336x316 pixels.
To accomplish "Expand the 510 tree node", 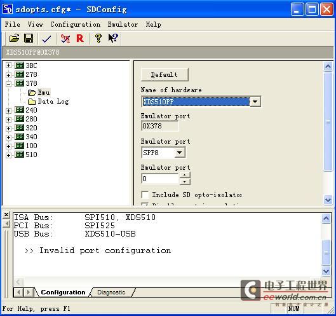I will (x=8, y=155).
